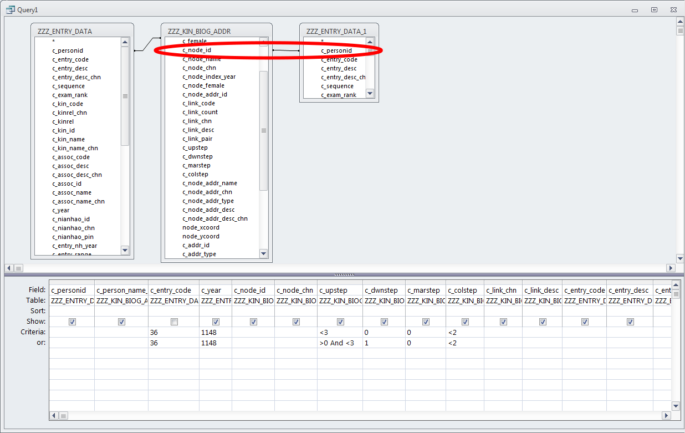Enable Show checkbox for c_entry_code column
This screenshot has height=433, width=685.
click(x=174, y=322)
